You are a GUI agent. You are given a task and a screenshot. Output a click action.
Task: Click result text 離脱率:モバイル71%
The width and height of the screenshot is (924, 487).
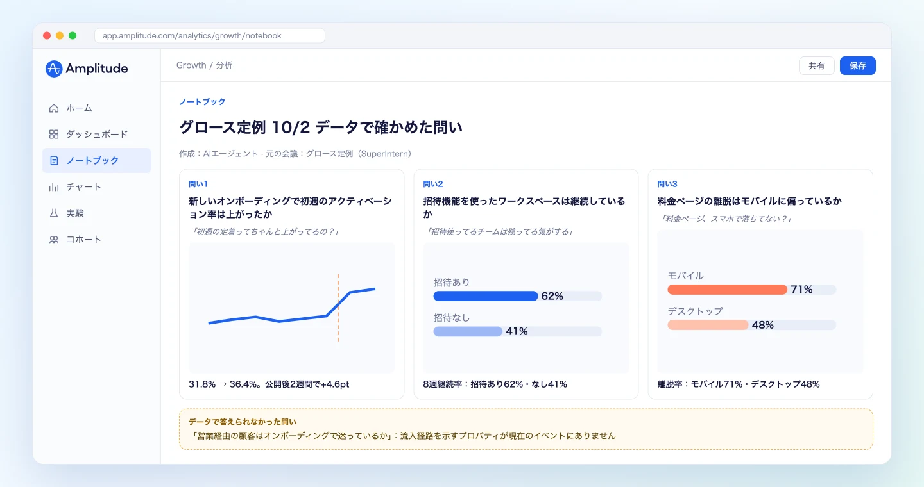point(739,384)
